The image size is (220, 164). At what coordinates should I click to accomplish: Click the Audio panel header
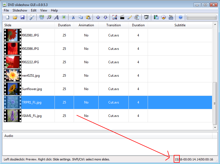[107, 136]
